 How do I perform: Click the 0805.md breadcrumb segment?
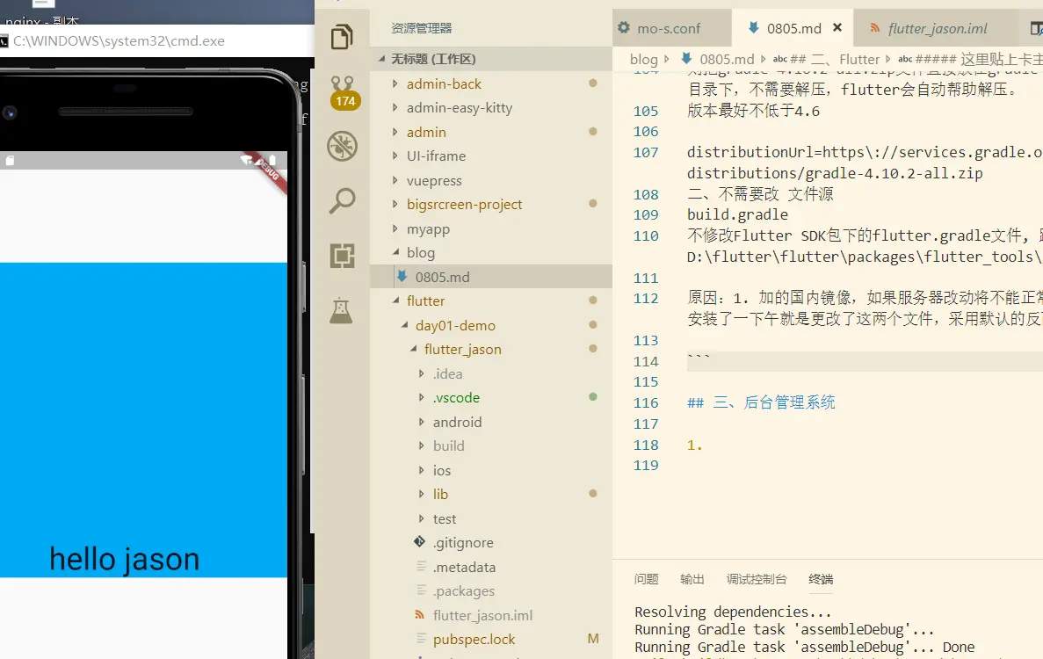point(727,59)
